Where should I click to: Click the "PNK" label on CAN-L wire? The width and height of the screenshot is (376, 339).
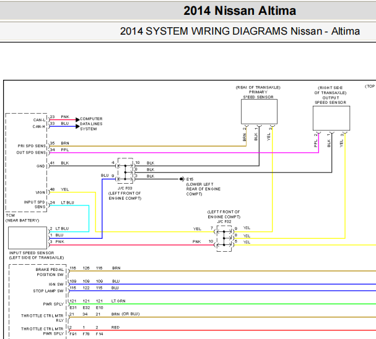pyautogui.click(x=65, y=117)
